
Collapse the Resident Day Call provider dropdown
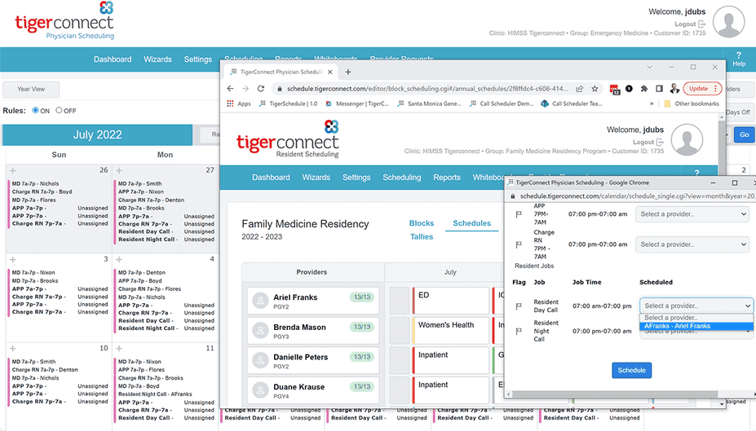(696, 306)
